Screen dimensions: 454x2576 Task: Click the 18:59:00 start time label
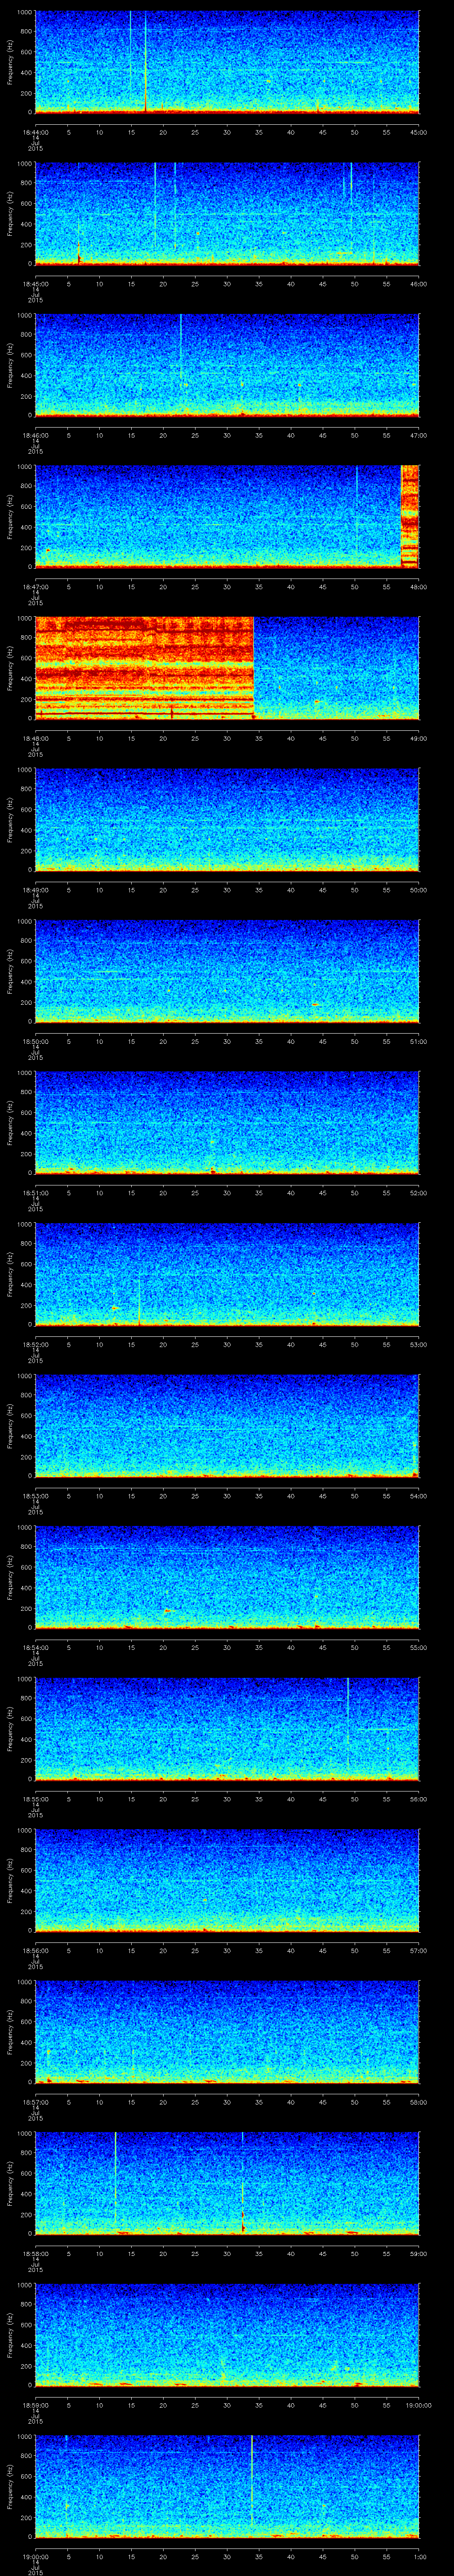pyautogui.click(x=36, y=2405)
